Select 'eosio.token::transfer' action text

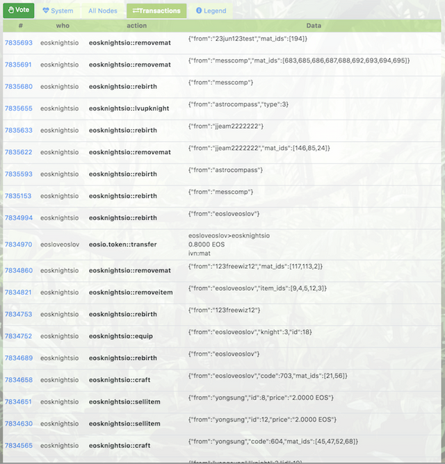click(x=122, y=245)
